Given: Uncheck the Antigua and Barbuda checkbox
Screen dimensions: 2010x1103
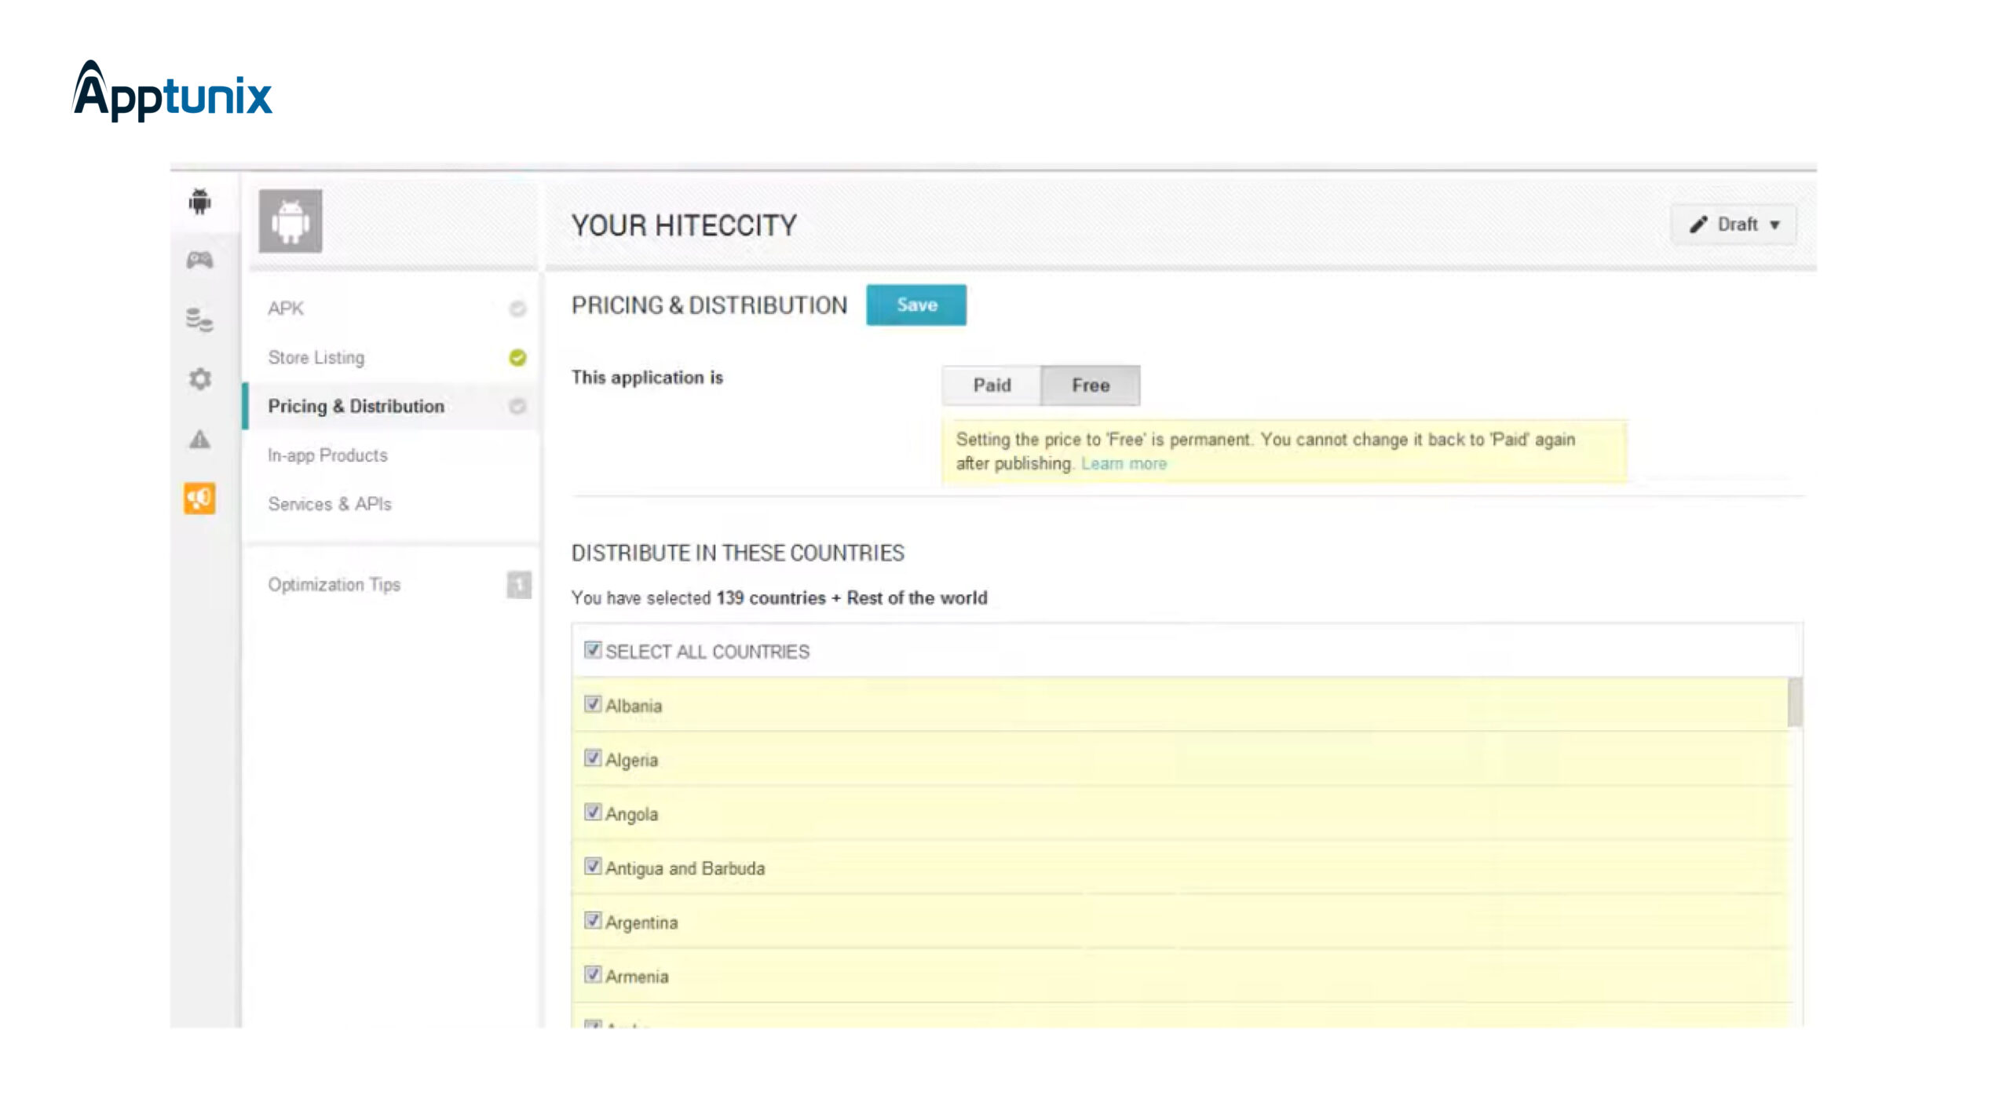Looking at the screenshot, I should pyautogui.click(x=593, y=867).
